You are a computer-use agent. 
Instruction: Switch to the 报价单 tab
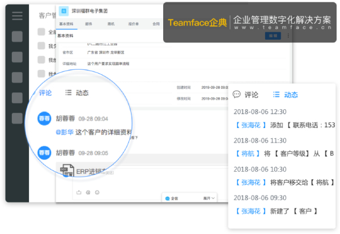tap(133, 24)
